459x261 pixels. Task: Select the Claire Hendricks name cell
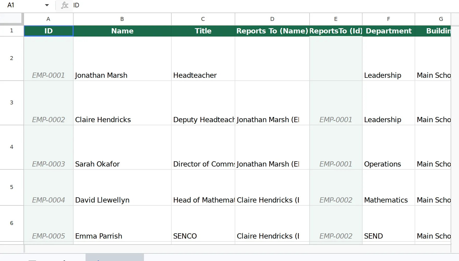tap(122, 103)
